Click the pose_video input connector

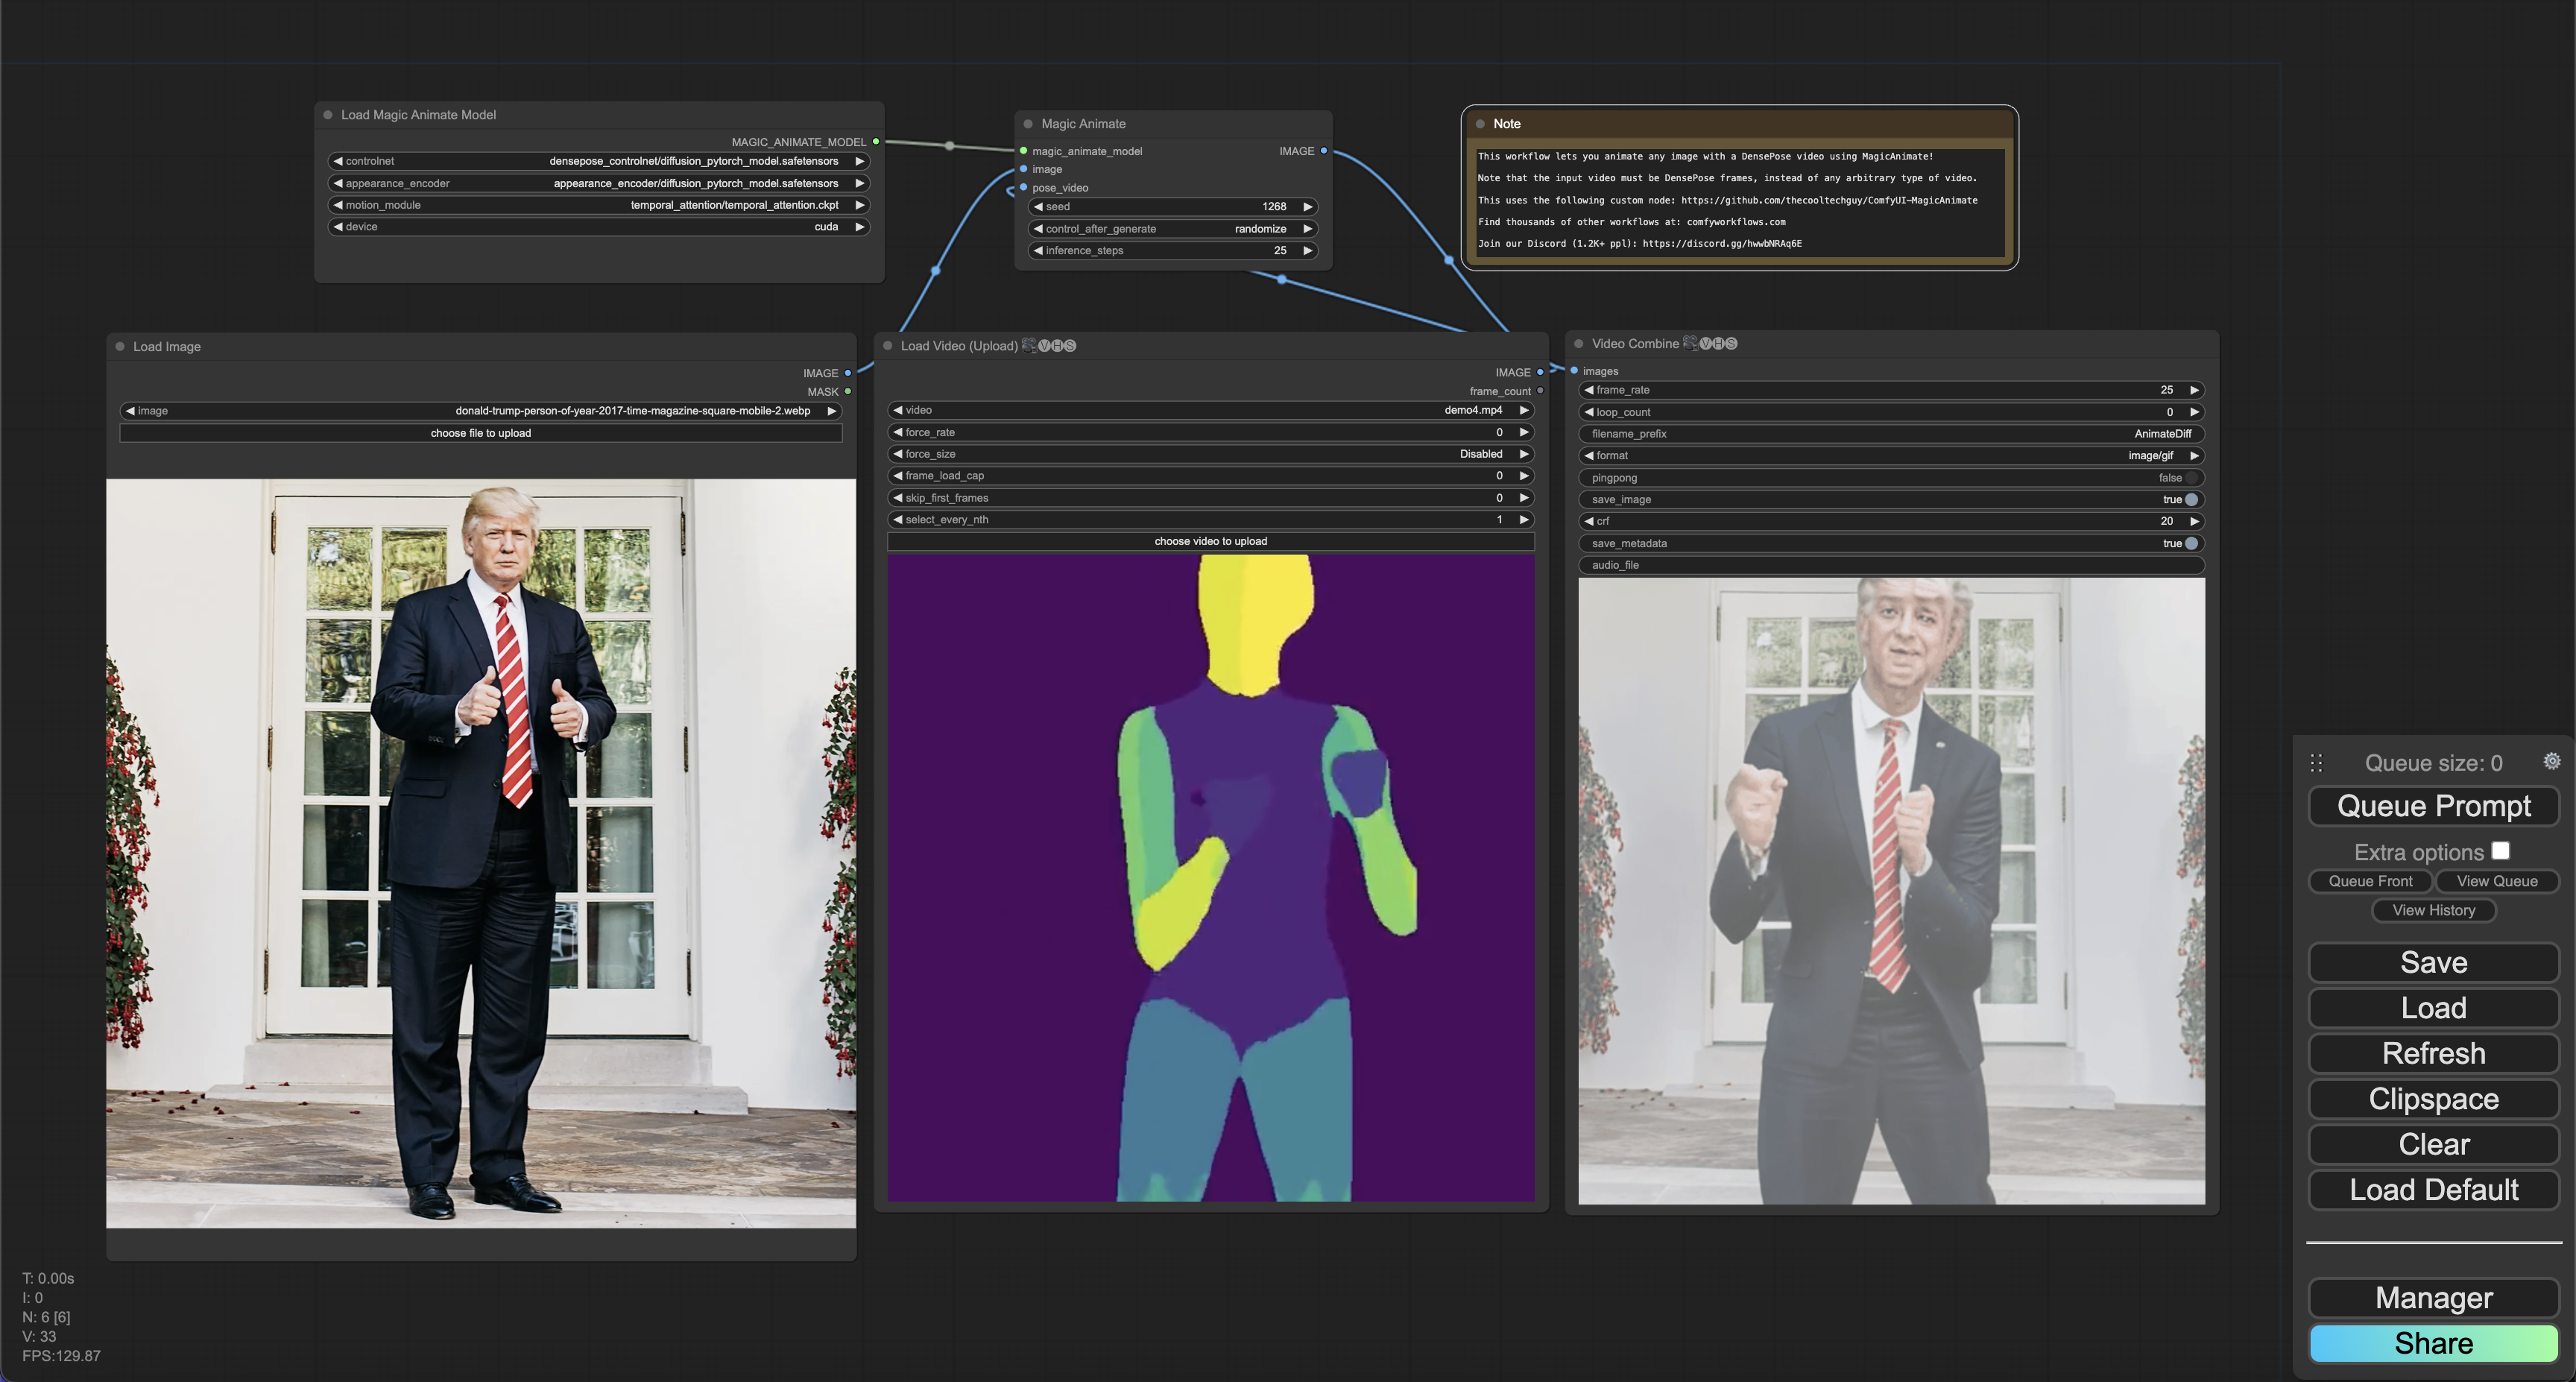[x=1024, y=188]
